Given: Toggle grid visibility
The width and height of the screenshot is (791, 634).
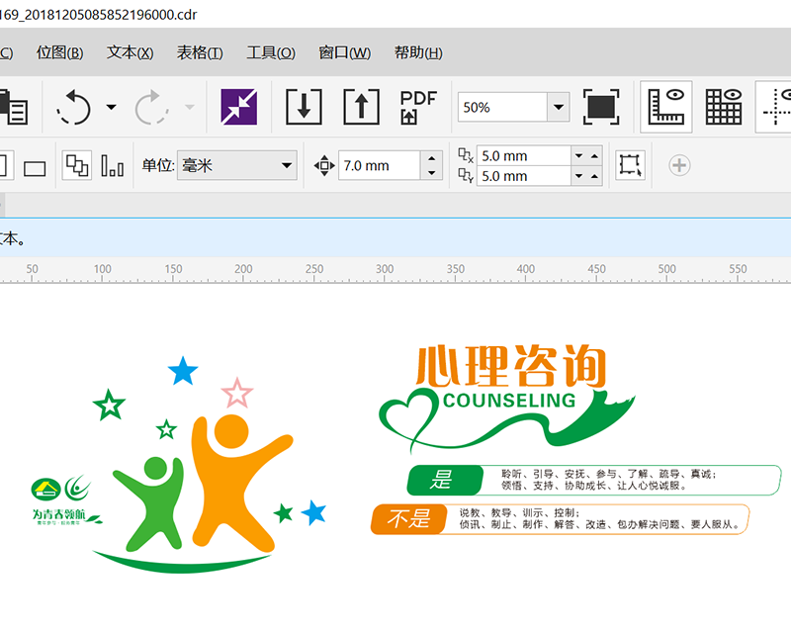Looking at the screenshot, I should pos(723,106).
